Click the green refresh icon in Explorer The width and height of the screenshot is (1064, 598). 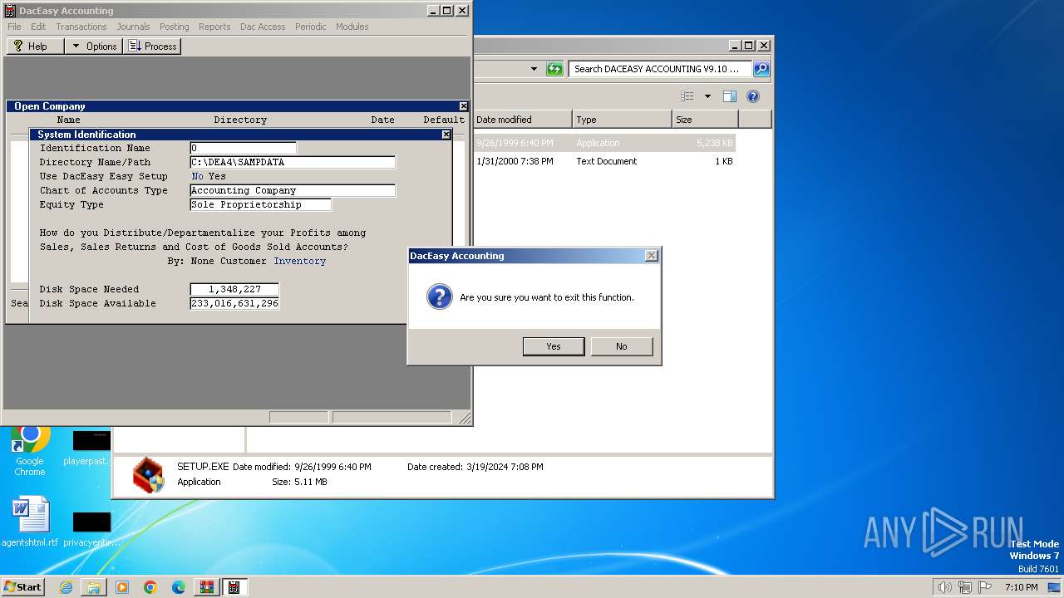554,69
